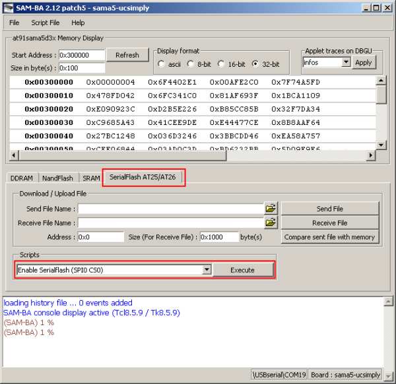Click \USBserial\COM19 status bar entry
Screen dimensions: 396x384
point(279,375)
